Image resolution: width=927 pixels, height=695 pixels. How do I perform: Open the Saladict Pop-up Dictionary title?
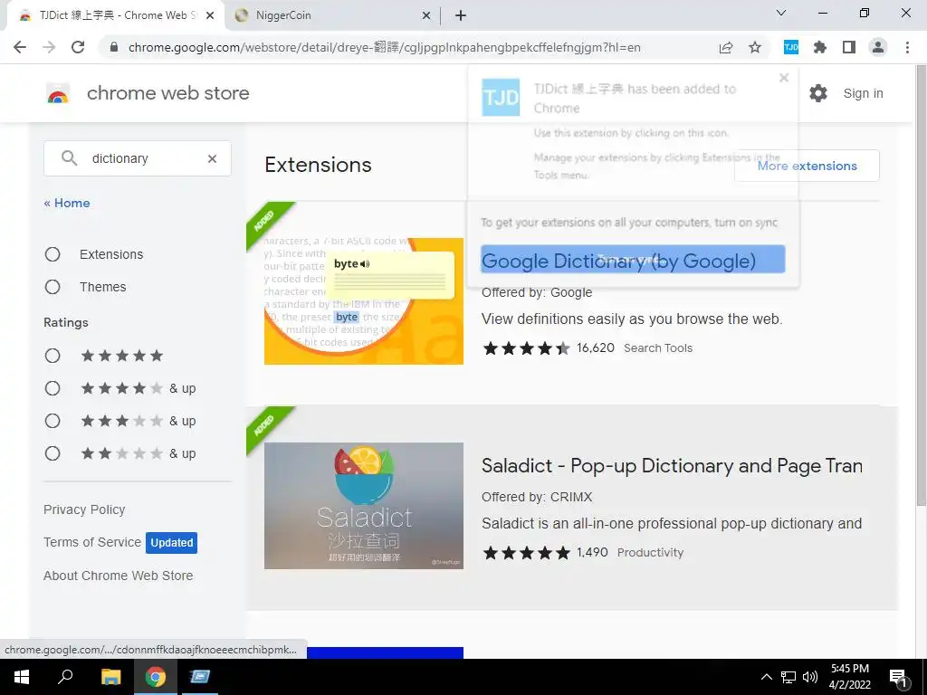[x=673, y=466]
